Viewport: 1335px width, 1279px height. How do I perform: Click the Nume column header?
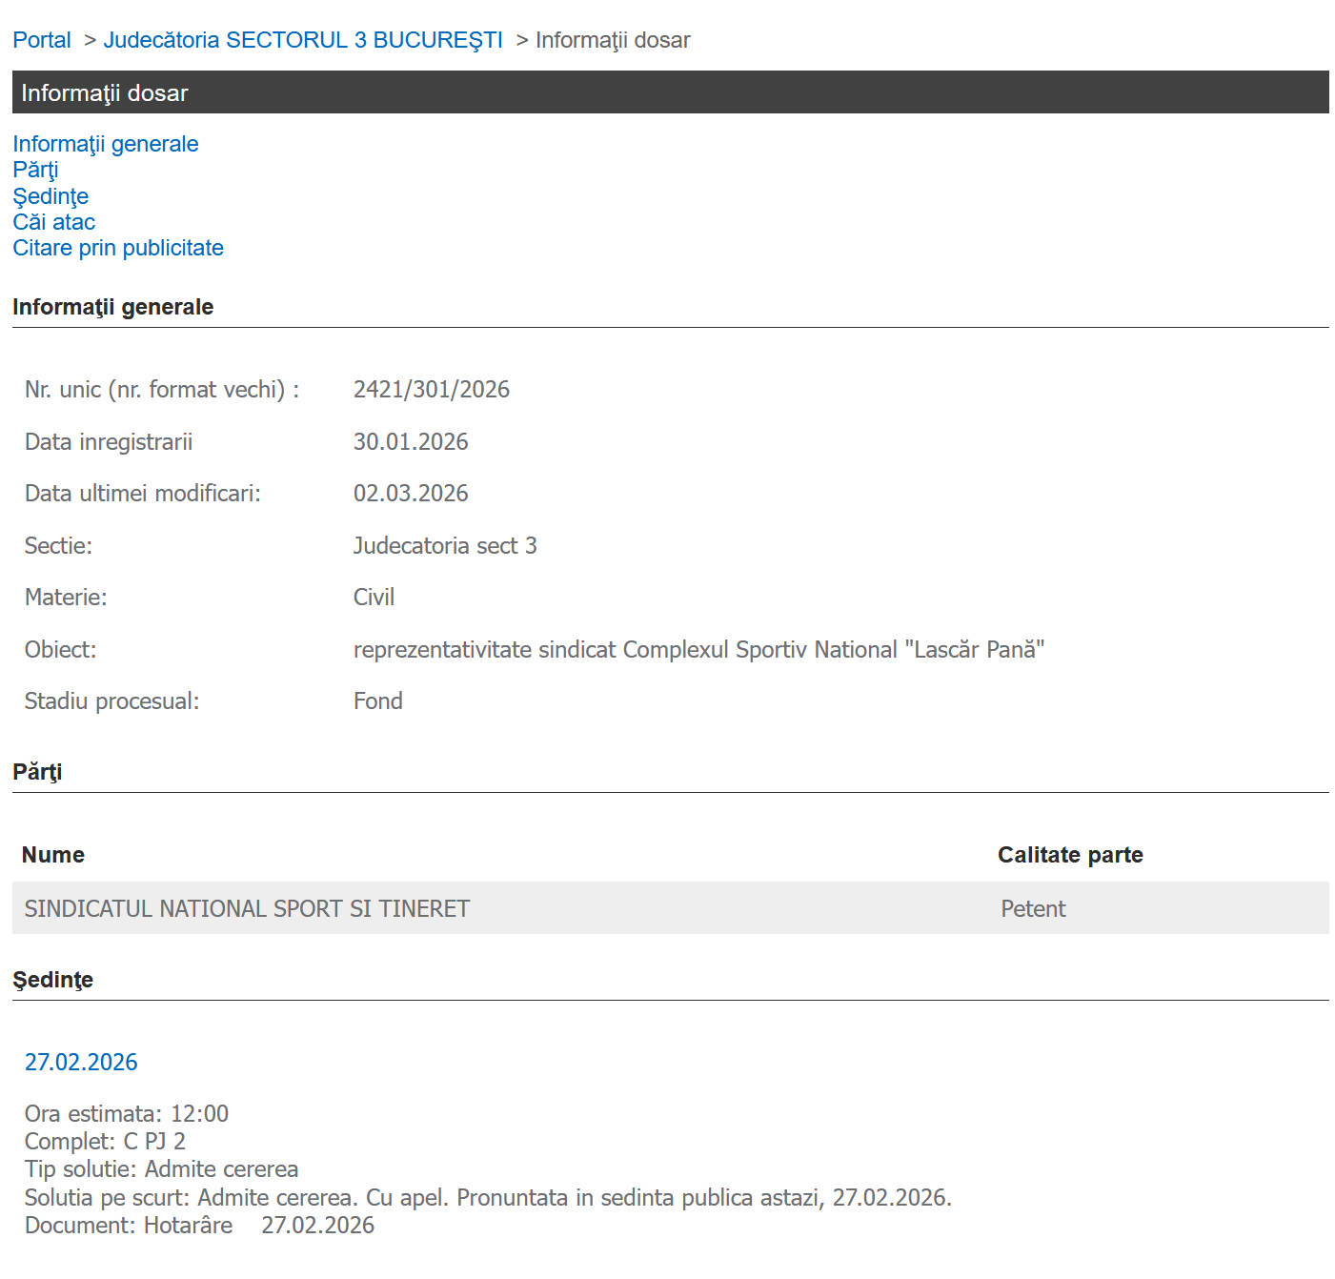(53, 855)
